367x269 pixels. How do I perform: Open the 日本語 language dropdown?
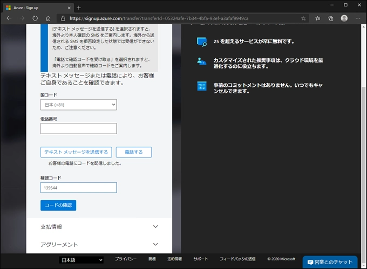click(x=81, y=260)
